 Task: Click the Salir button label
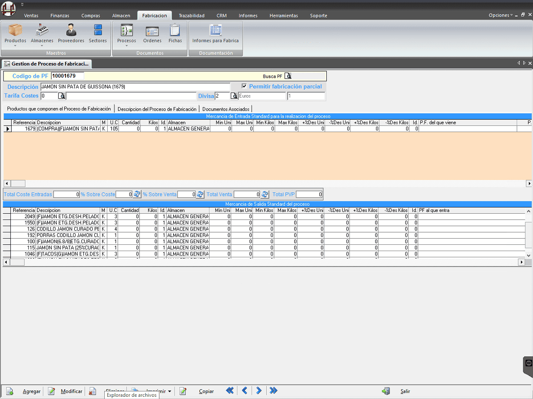pos(405,391)
